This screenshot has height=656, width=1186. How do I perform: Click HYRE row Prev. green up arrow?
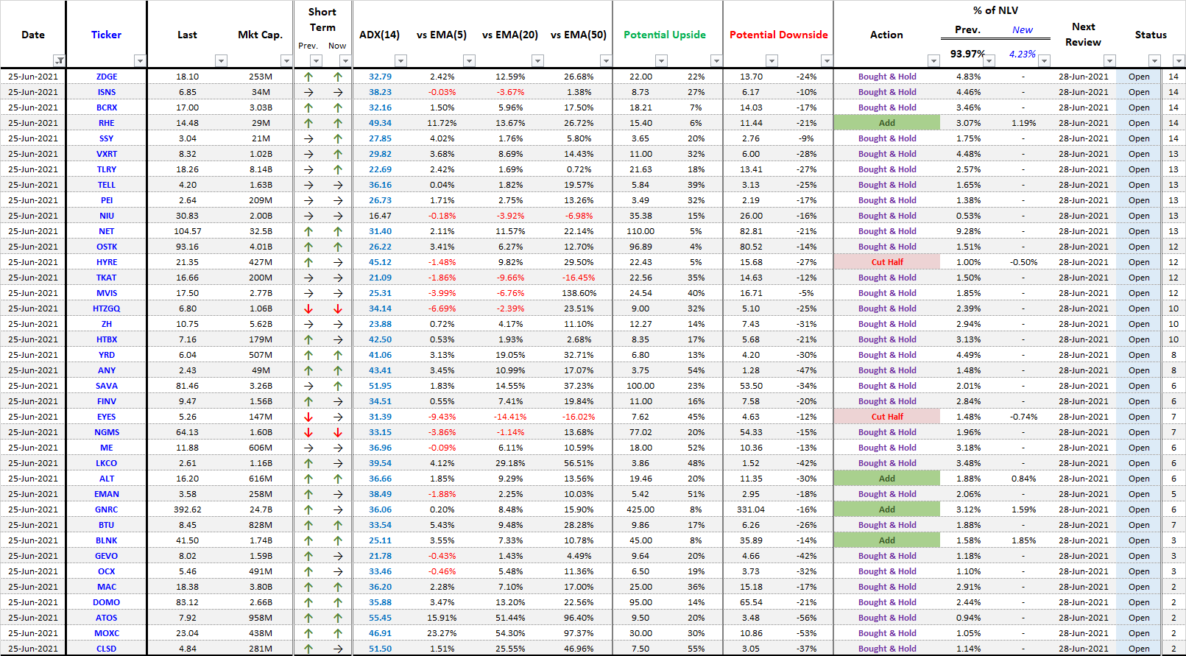point(308,262)
